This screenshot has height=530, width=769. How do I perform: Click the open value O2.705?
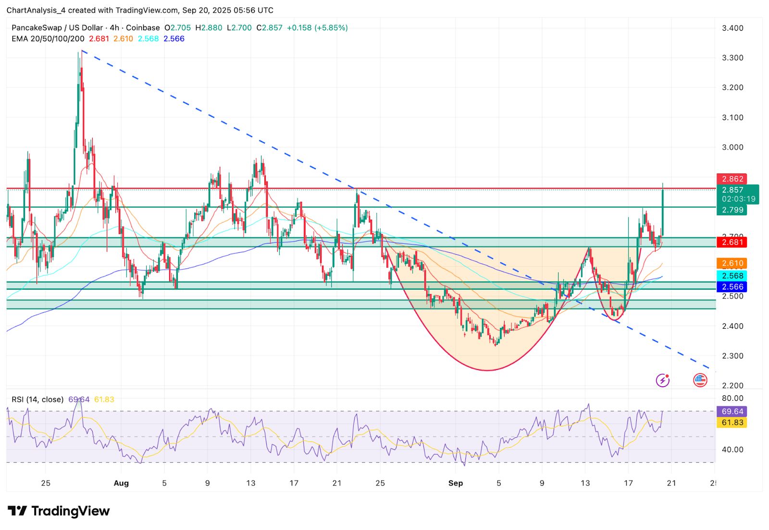178,28
